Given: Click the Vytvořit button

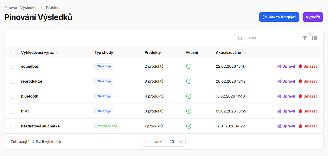Looking at the screenshot, I should 313,17.
